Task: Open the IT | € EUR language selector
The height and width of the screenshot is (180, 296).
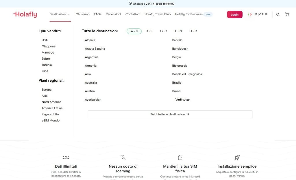Action: click(261, 14)
